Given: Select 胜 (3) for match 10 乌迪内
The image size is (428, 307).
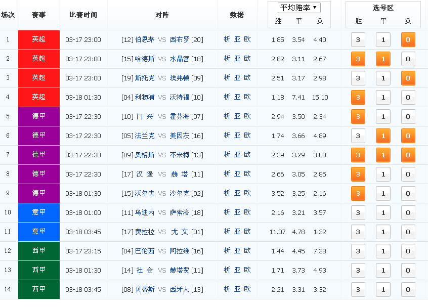Looking at the screenshot, I should [358, 213].
